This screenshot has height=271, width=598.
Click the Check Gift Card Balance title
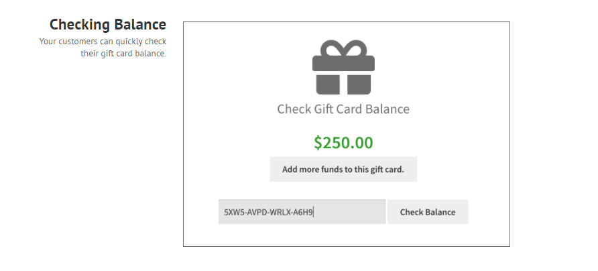pos(343,109)
